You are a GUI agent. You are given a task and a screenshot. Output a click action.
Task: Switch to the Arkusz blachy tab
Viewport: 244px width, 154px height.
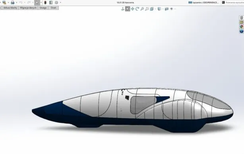pos(10,8)
